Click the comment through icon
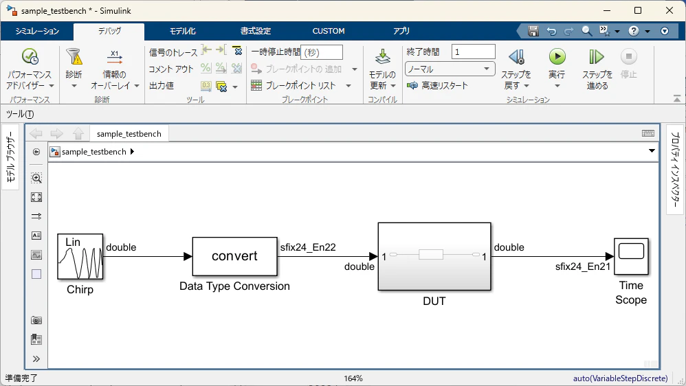Image resolution: width=686 pixels, height=386 pixels. point(221,68)
